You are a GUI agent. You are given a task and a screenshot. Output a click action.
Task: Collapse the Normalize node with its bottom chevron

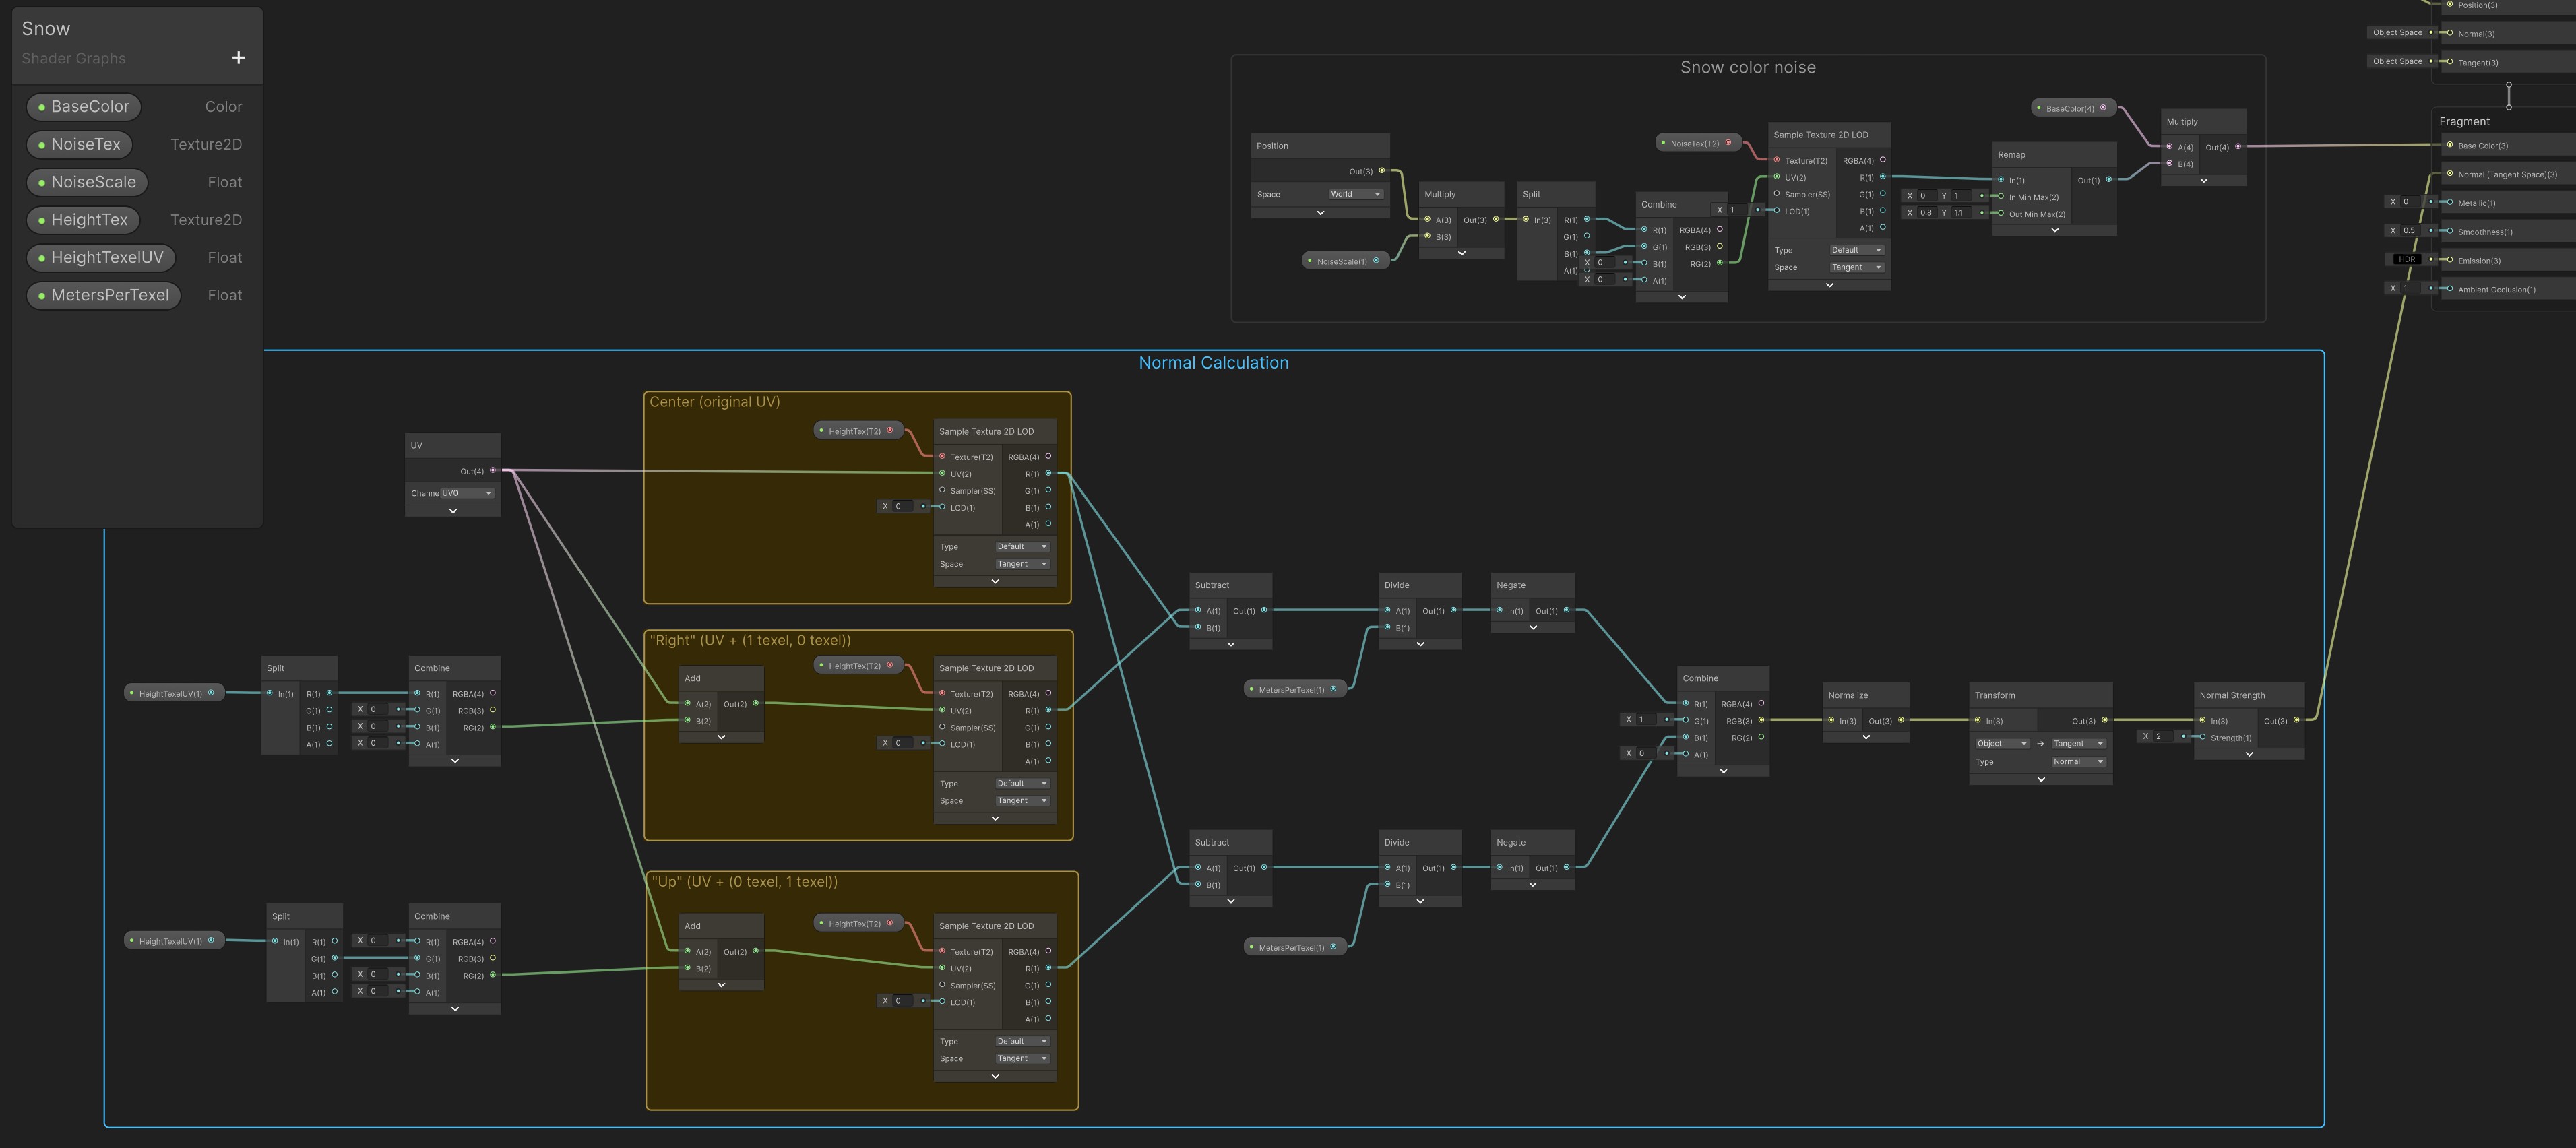1866,737
